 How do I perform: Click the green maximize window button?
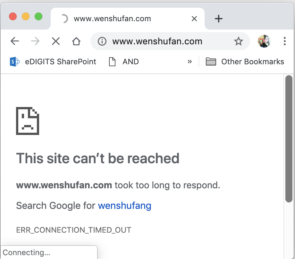pos(38,16)
